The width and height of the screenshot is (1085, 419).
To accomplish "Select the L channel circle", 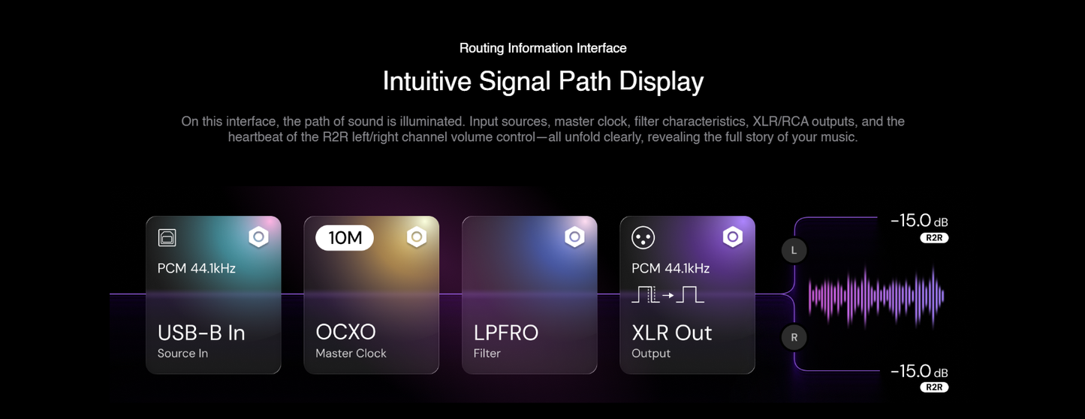I will point(794,251).
